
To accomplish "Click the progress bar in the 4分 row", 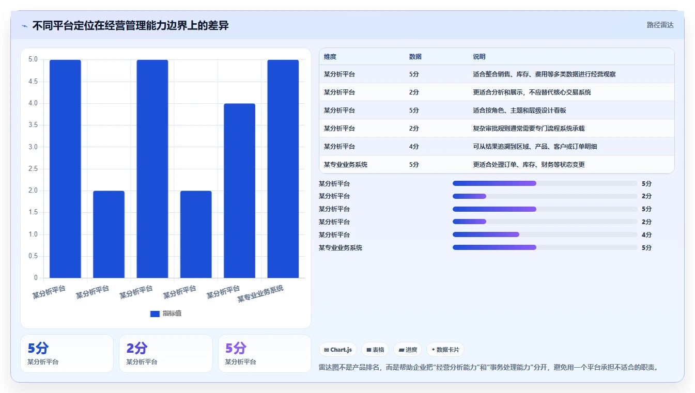I will point(545,234).
